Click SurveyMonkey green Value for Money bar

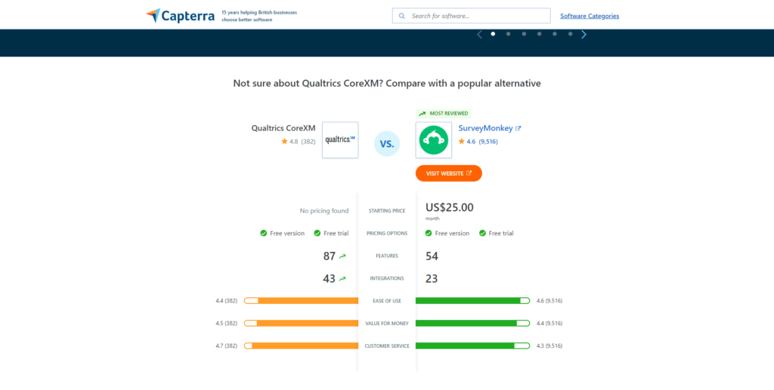[x=473, y=323]
